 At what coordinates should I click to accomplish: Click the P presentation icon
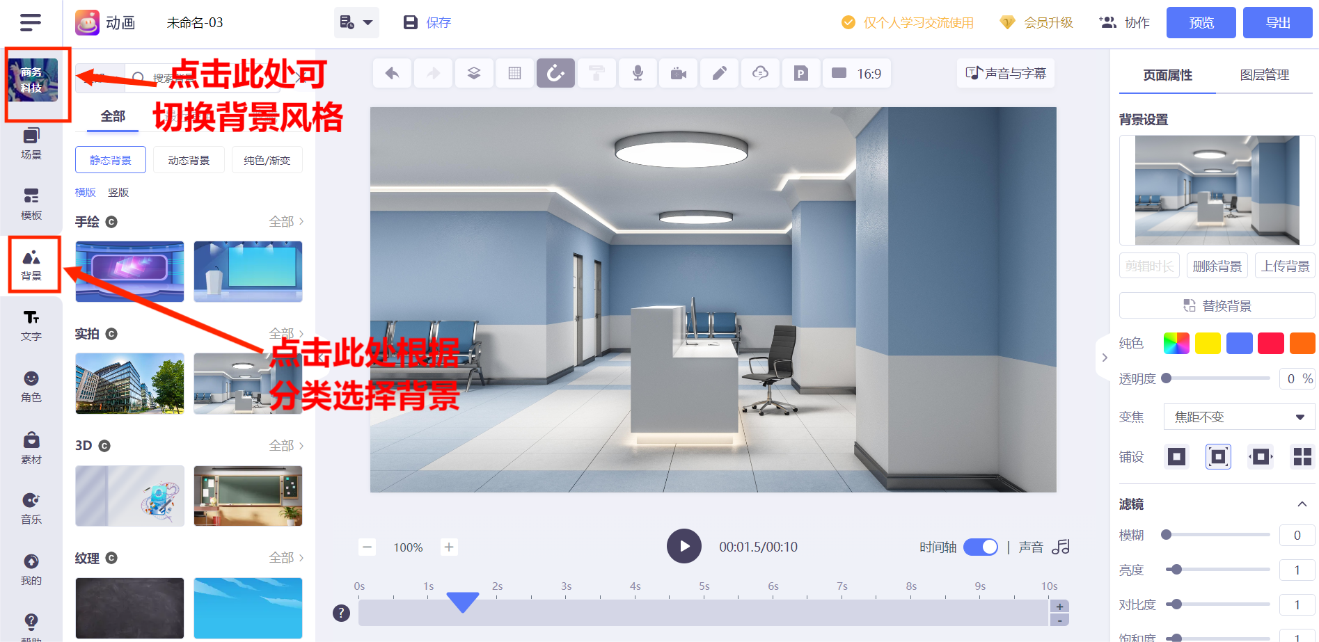(801, 73)
